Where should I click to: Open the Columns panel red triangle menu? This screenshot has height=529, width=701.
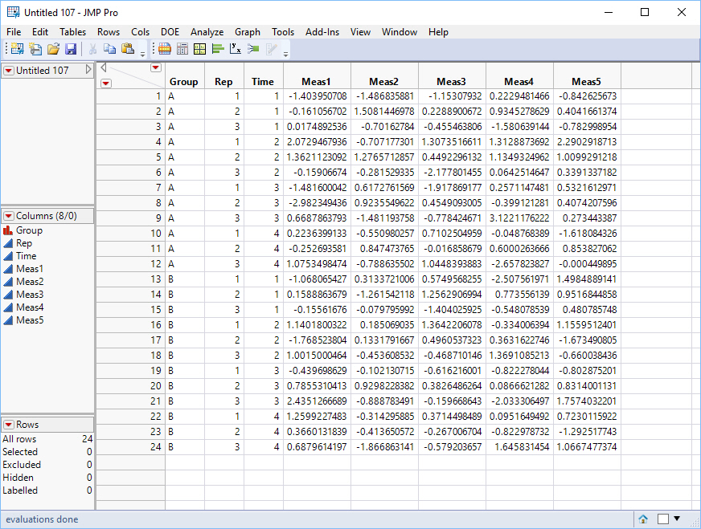click(8, 216)
